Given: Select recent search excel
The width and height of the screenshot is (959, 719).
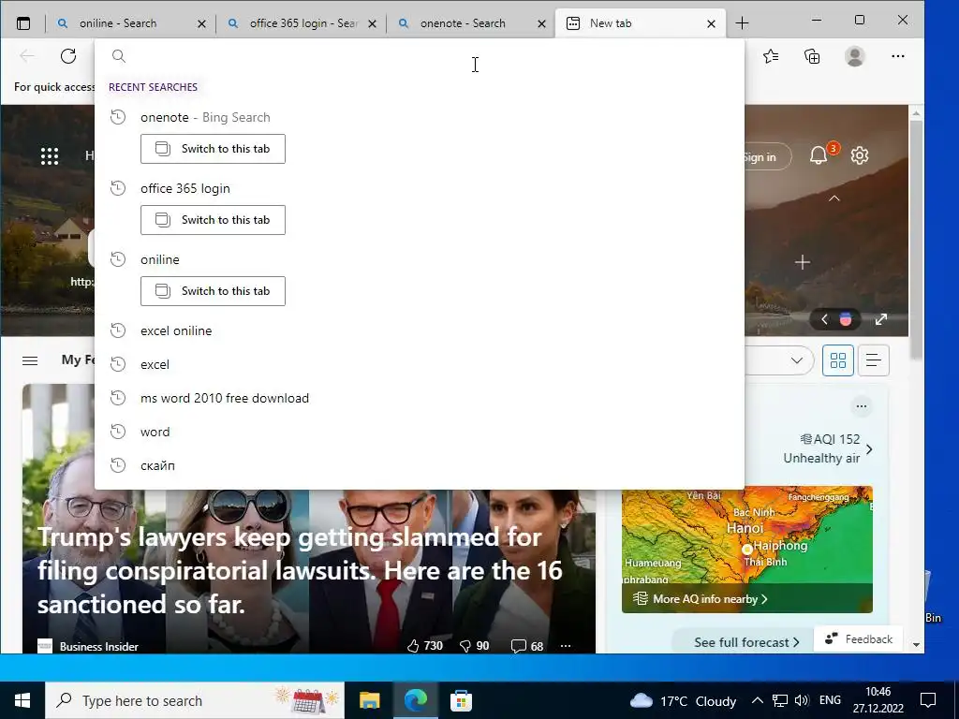Looking at the screenshot, I should pyautogui.click(x=420, y=364).
